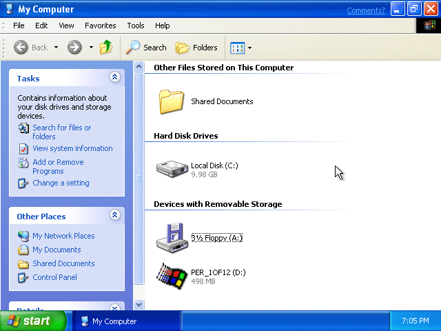Open My Network Places link
The image size is (441, 331).
[x=63, y=236]
